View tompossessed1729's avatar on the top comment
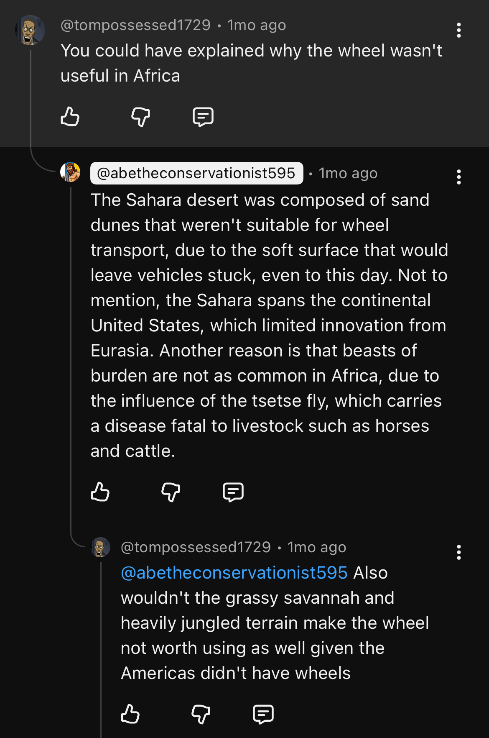 [x=30, y=30]
